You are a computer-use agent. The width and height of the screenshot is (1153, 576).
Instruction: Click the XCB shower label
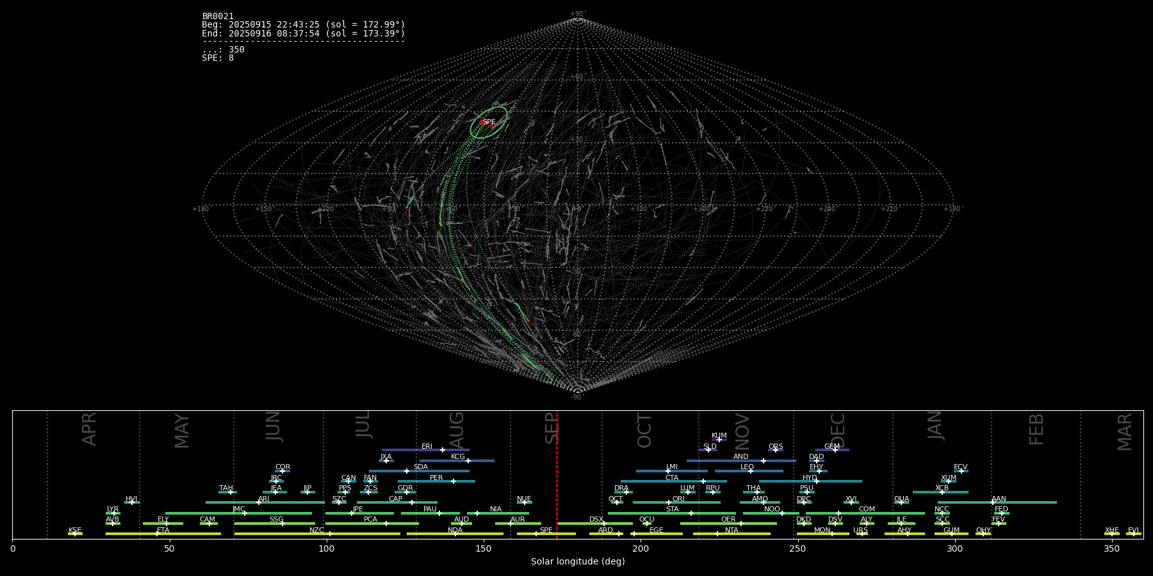coord(942,488)
